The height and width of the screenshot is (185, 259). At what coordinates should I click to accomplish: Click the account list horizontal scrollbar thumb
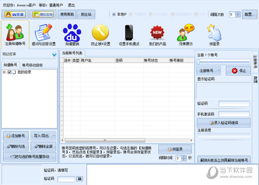pyautogui.click(x=105, y=140)
